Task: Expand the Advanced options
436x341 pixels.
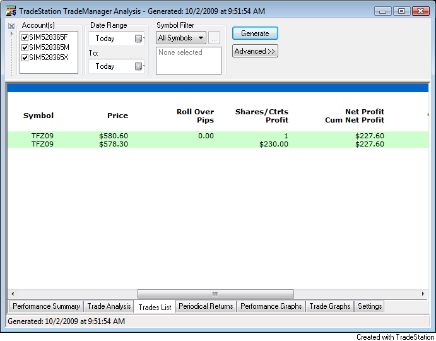Action: click(x=255, y=51)
